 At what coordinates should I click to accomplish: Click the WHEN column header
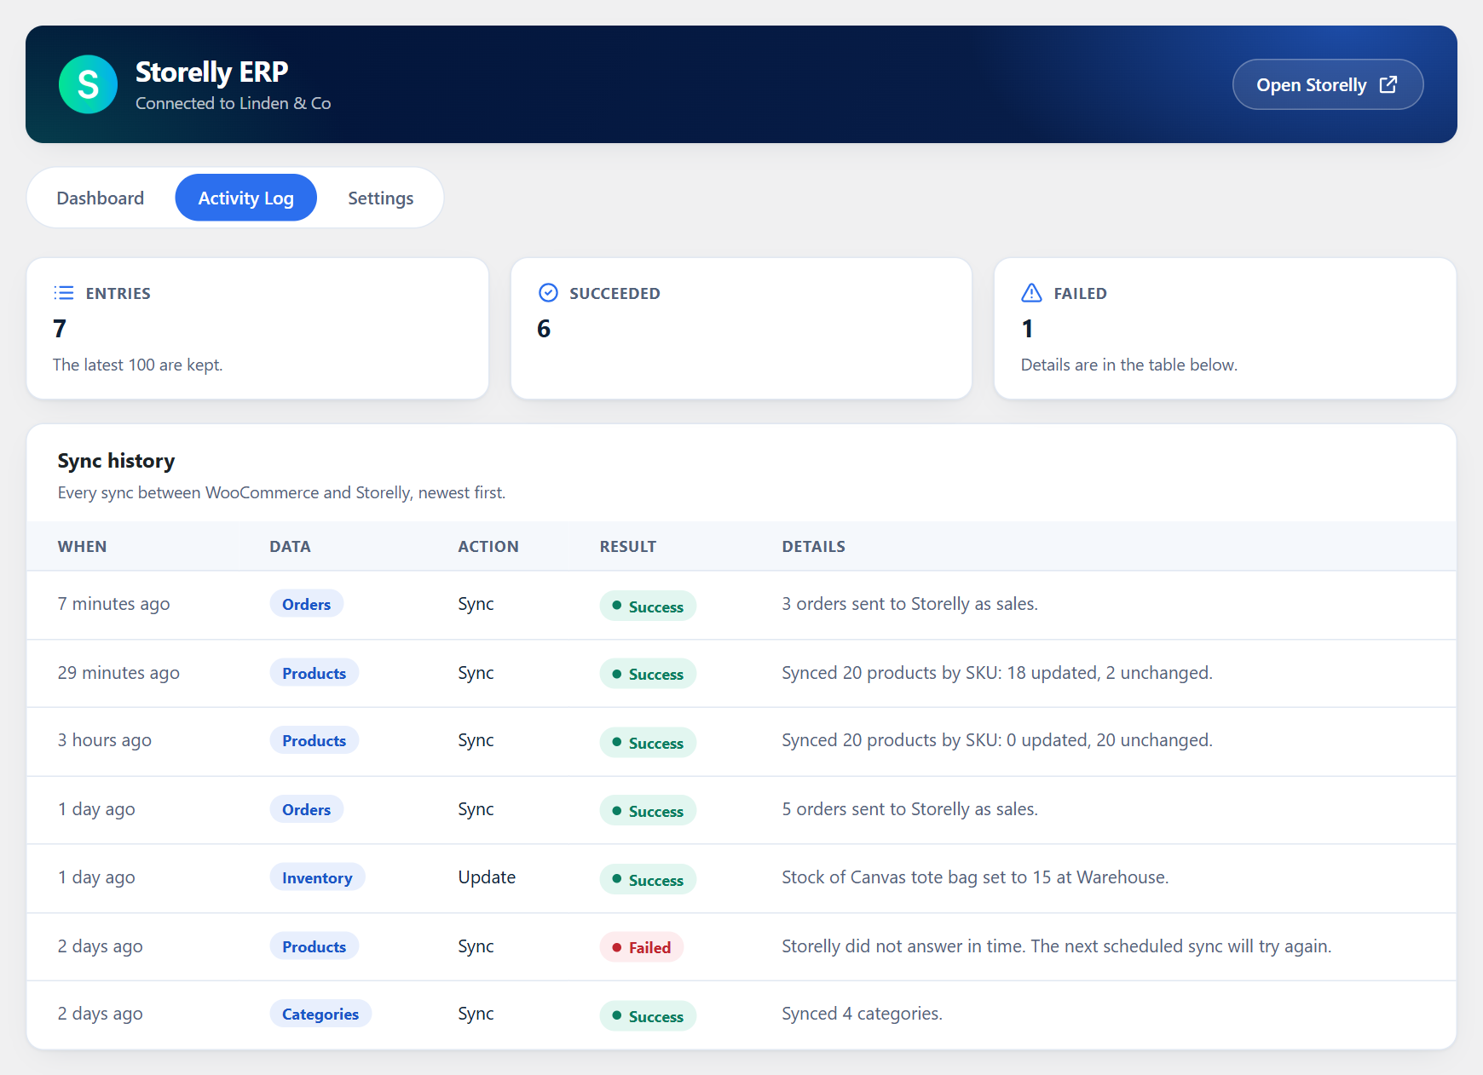[x=82, y=547]
